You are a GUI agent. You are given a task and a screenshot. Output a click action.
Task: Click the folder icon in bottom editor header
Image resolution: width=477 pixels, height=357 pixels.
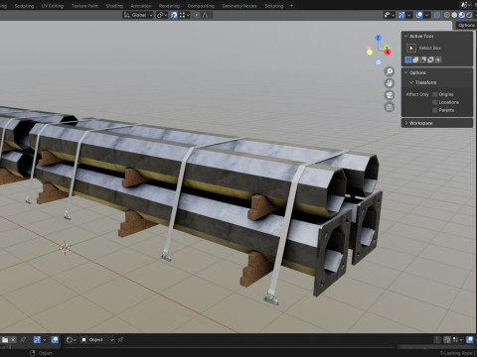click(5, 340)
